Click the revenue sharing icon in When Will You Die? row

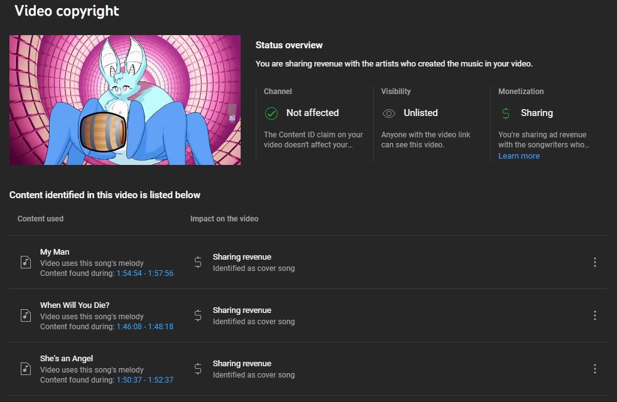click(198, 315)
